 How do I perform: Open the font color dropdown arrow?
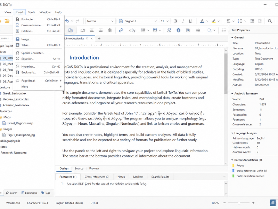tap(207, 21)
